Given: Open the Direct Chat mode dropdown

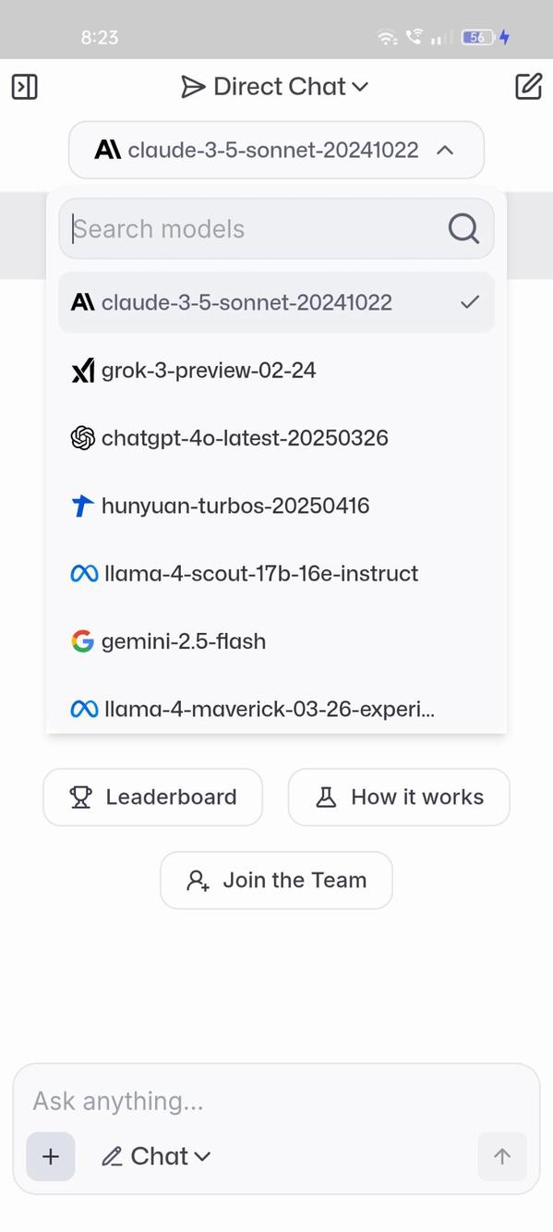Looking at the screenshot, I should (x=275, y=87).
